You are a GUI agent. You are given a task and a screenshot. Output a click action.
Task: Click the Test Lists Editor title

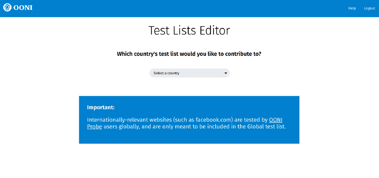189,31
